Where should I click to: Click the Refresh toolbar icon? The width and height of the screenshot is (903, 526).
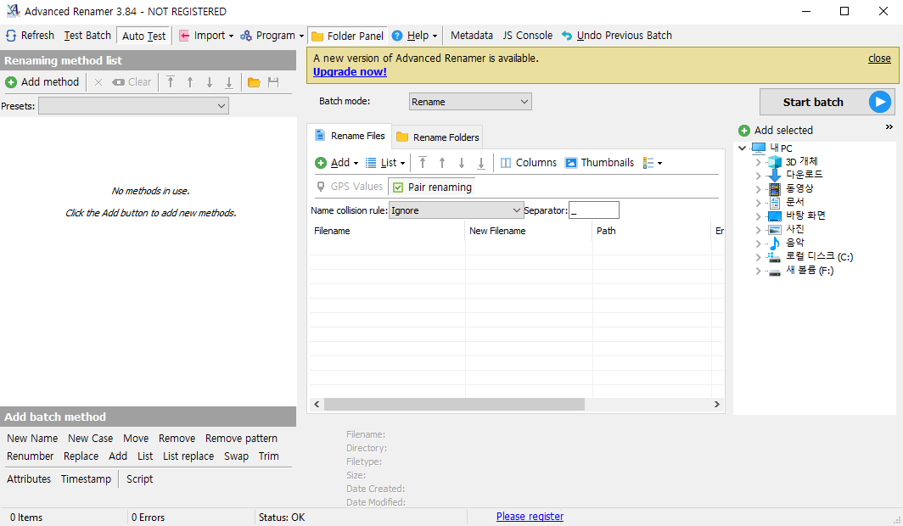pos(11,36)
